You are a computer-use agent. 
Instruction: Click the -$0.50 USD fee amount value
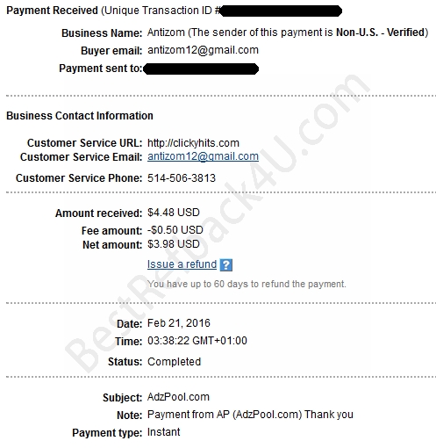(x=175, y=230)
